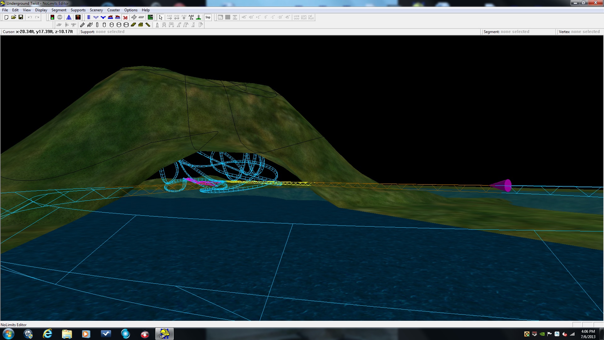Toggle the Snp snap button
Screen dimensions: 604x340
pyautogui.click(x=208, y=17)
